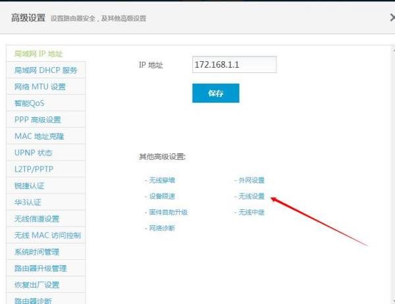Screen dimensions: 395x304
Task: Choose L2TP/PPTP from sidebar
Action: point(32,169)
